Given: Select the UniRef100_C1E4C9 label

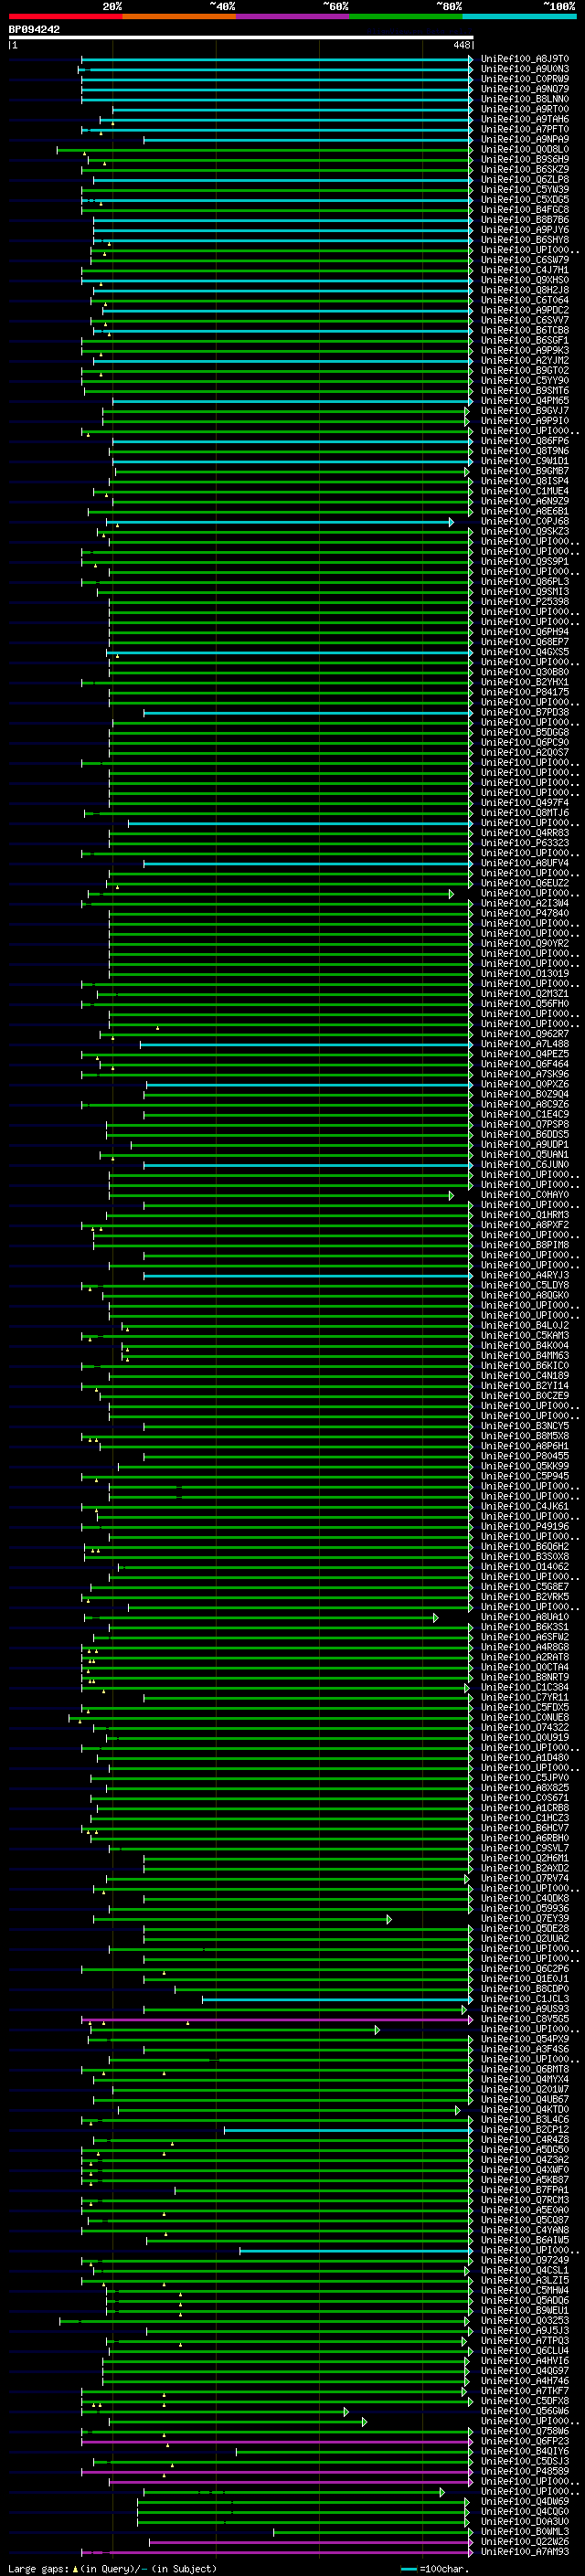Looking at the screenshot, I should point(525,1114).
